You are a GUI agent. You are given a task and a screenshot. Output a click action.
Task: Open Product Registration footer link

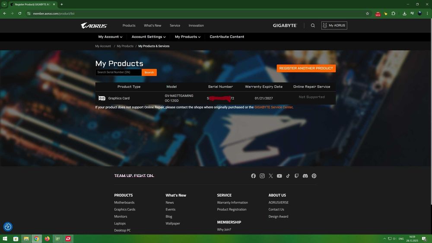coord(232,209)
